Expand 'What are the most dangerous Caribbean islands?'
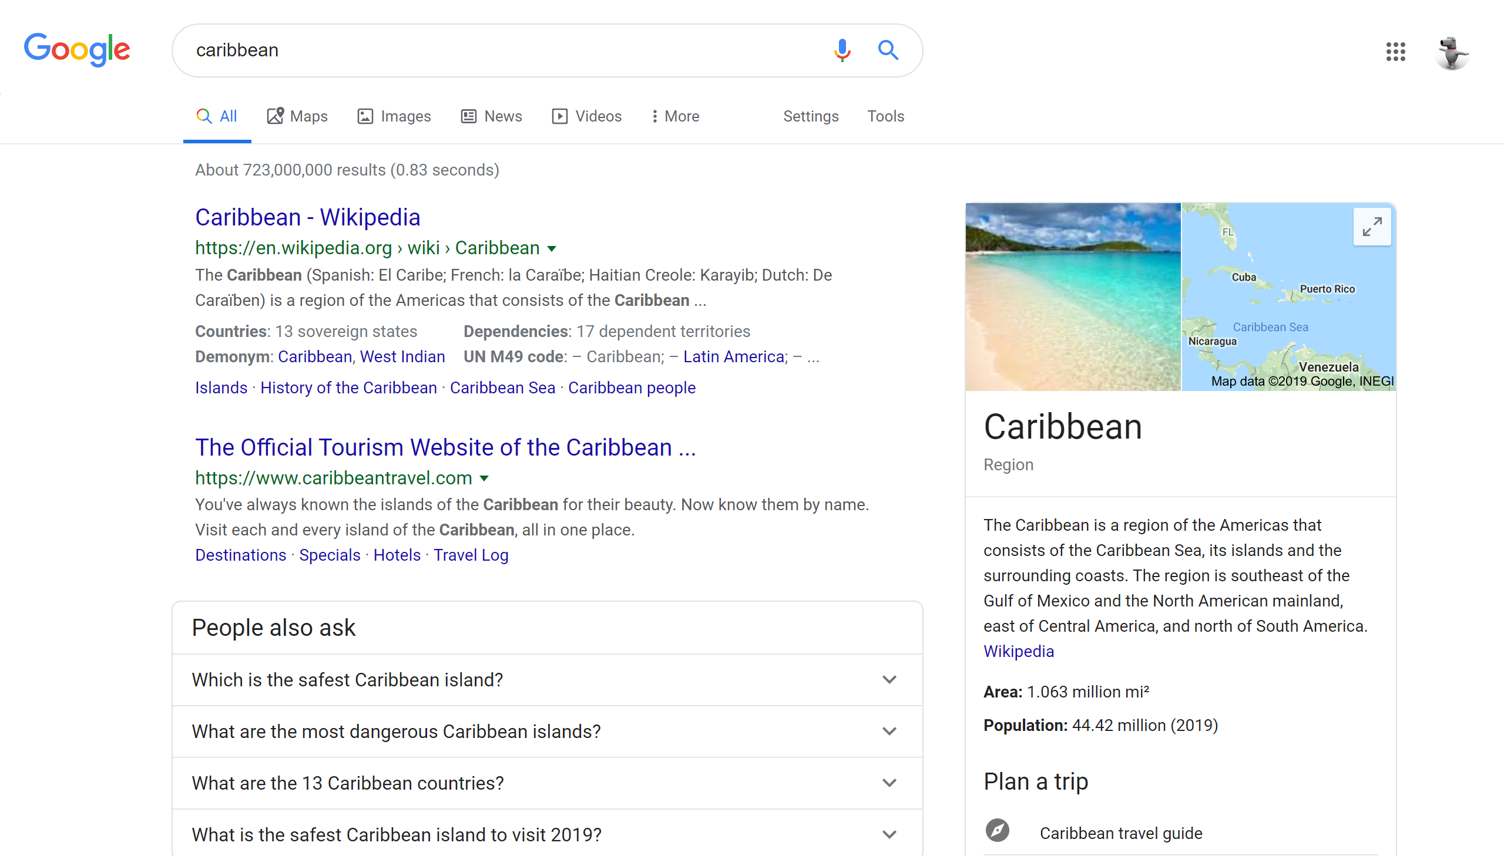 (889, 732)
